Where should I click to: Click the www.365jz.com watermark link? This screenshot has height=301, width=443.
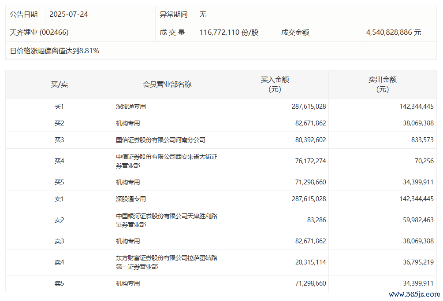click(x=414, y=294)
